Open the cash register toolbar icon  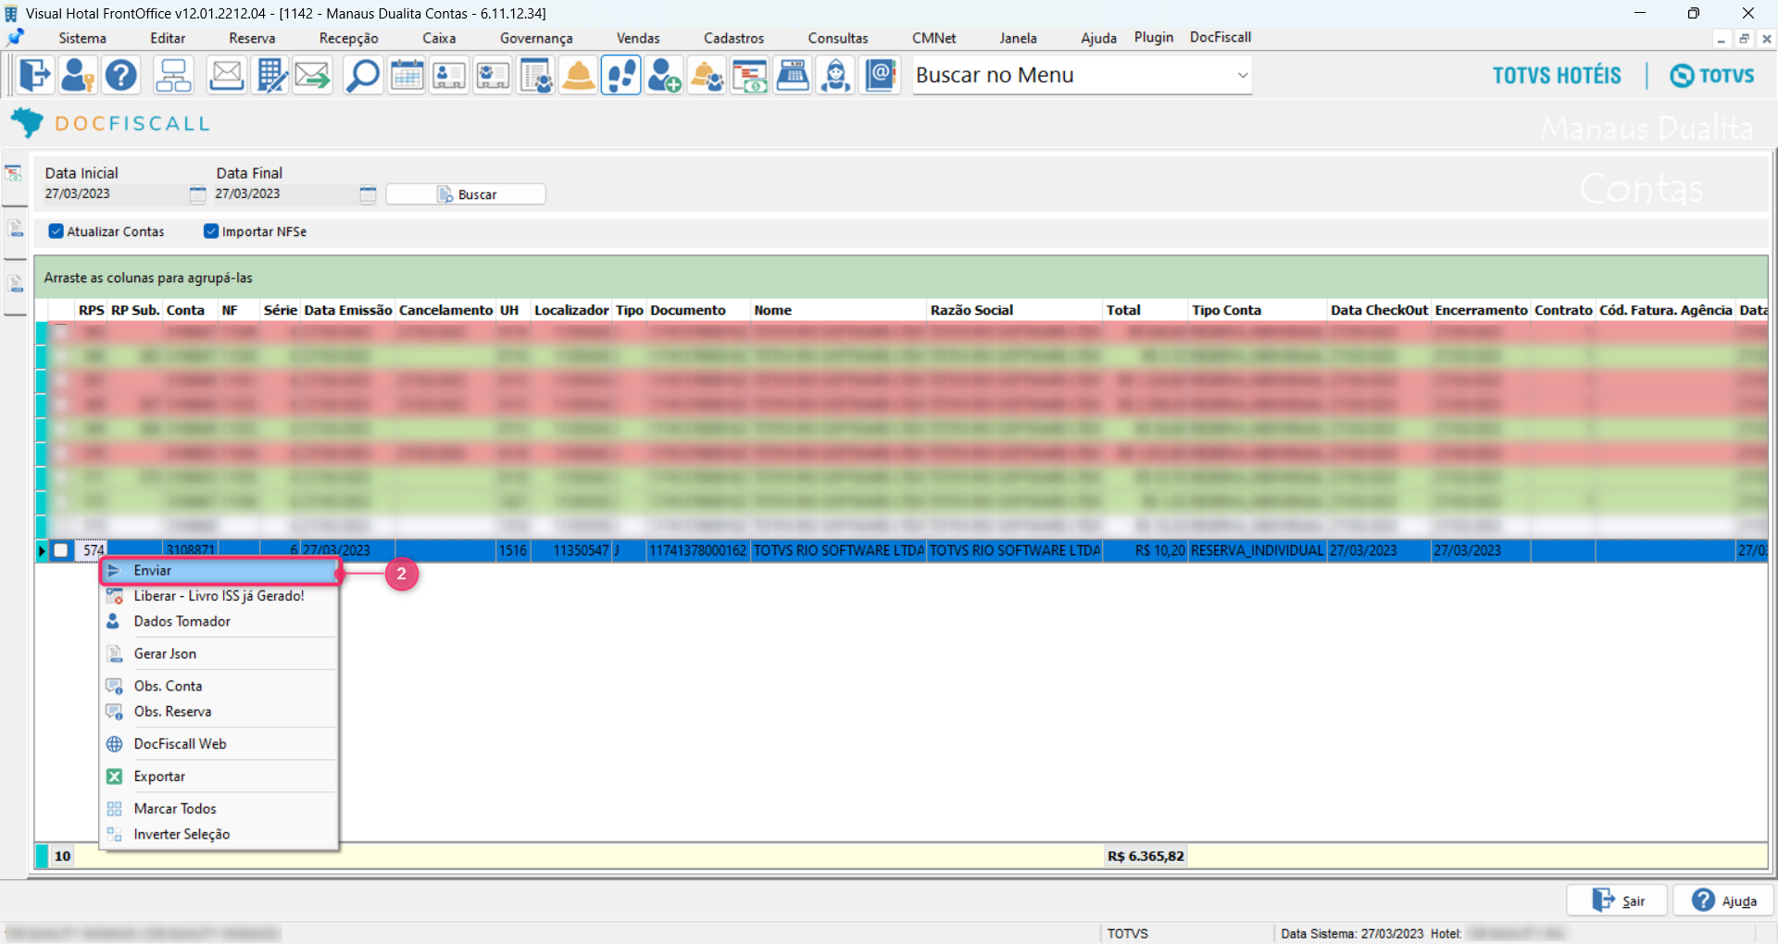pyautogui.click(x=793, y=75)
